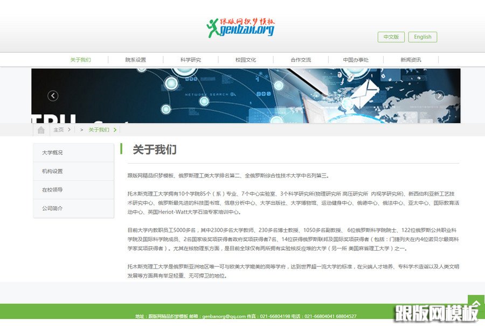Switch to the English version

(x=422, y=37)
